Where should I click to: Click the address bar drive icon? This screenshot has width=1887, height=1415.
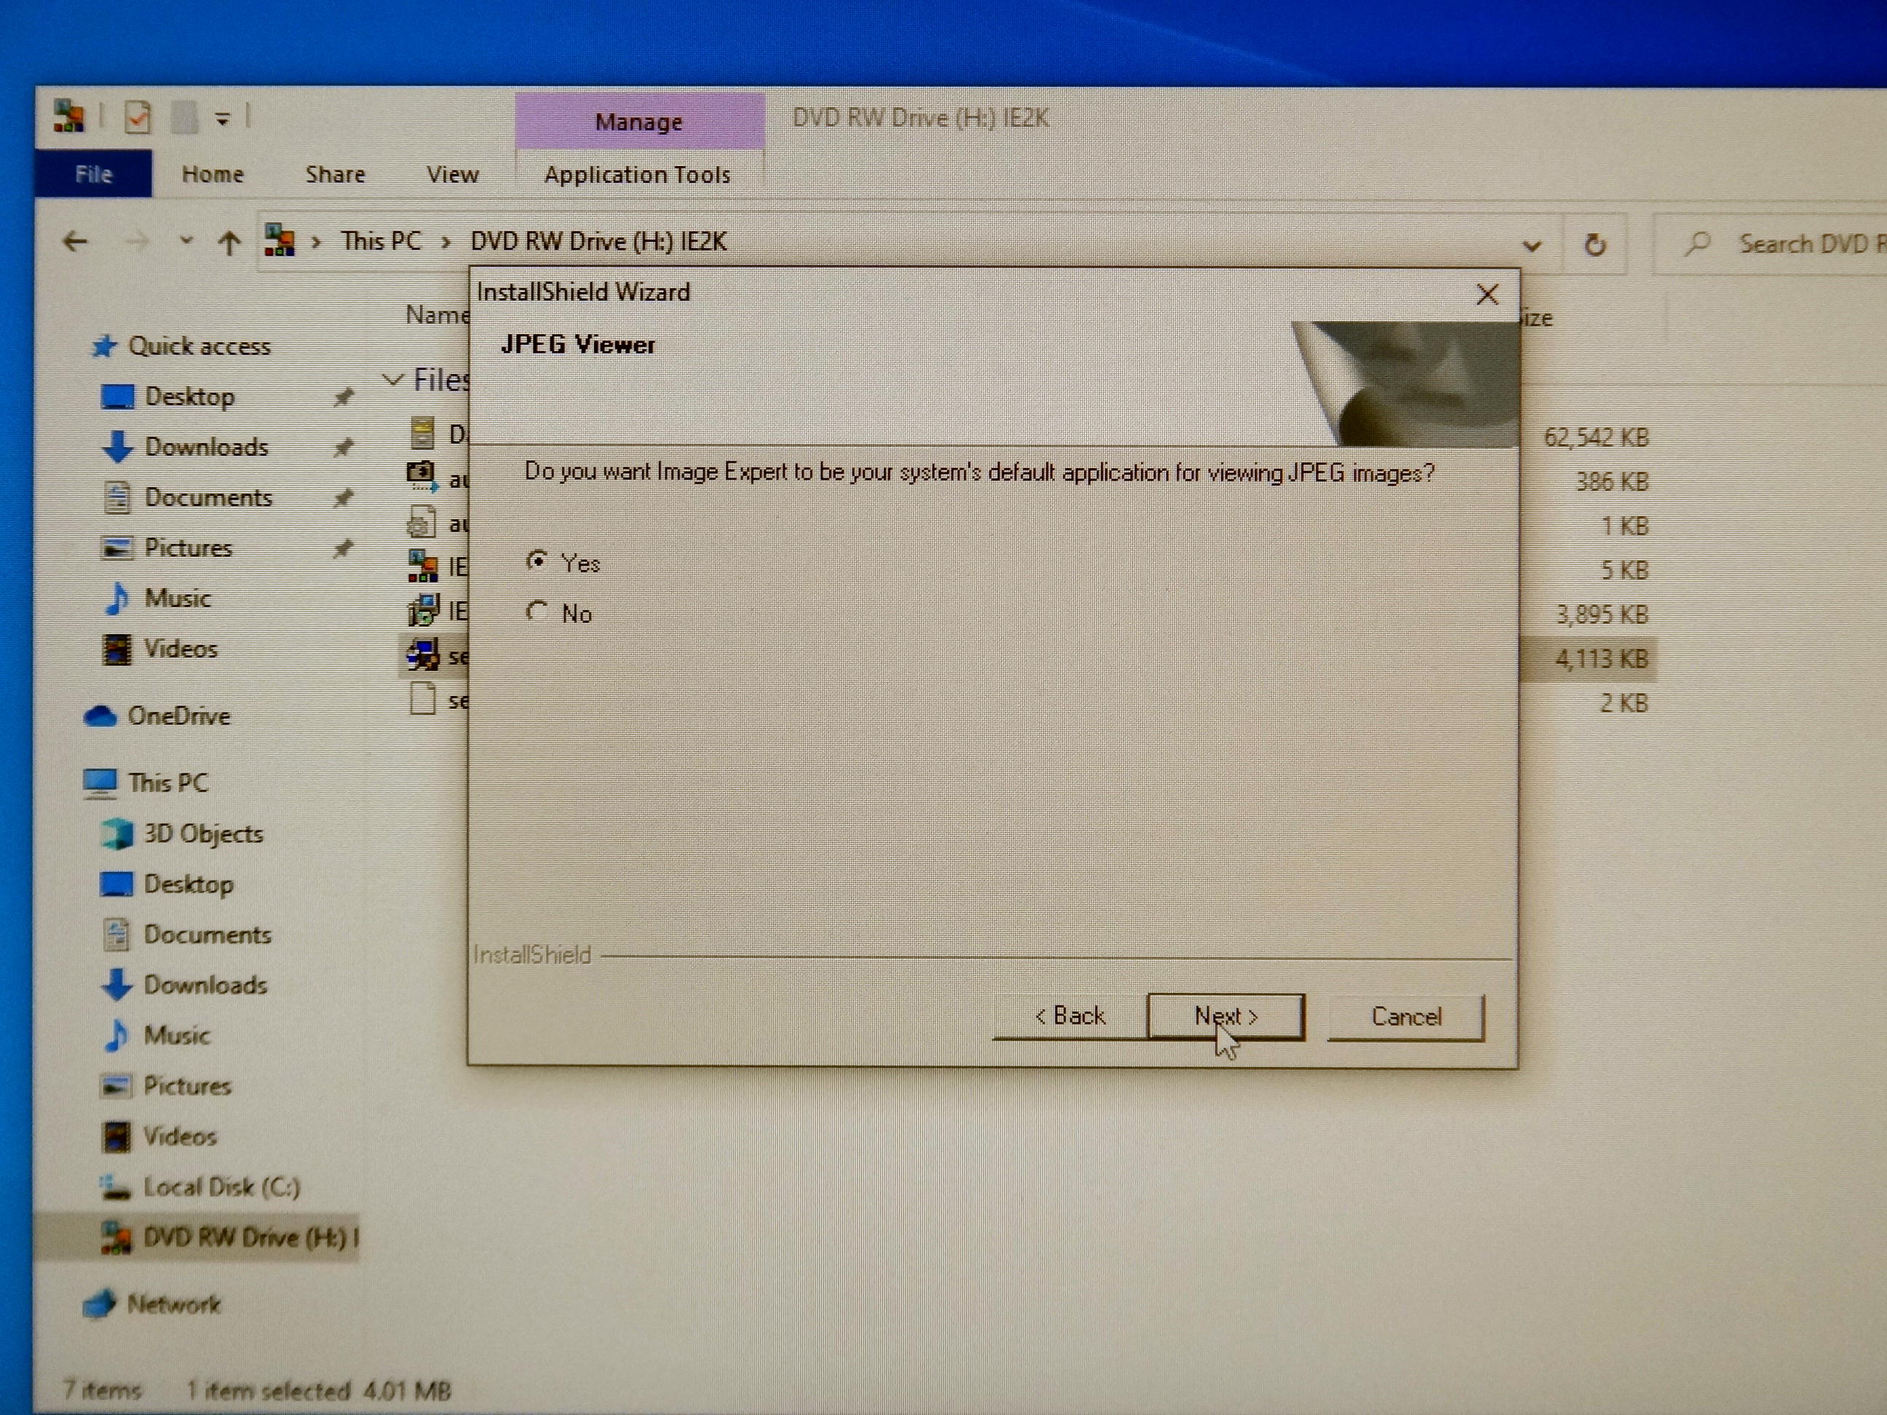[x=280, y=242]
